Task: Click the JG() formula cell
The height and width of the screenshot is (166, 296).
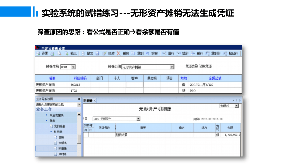Action: tap(215, 91)
